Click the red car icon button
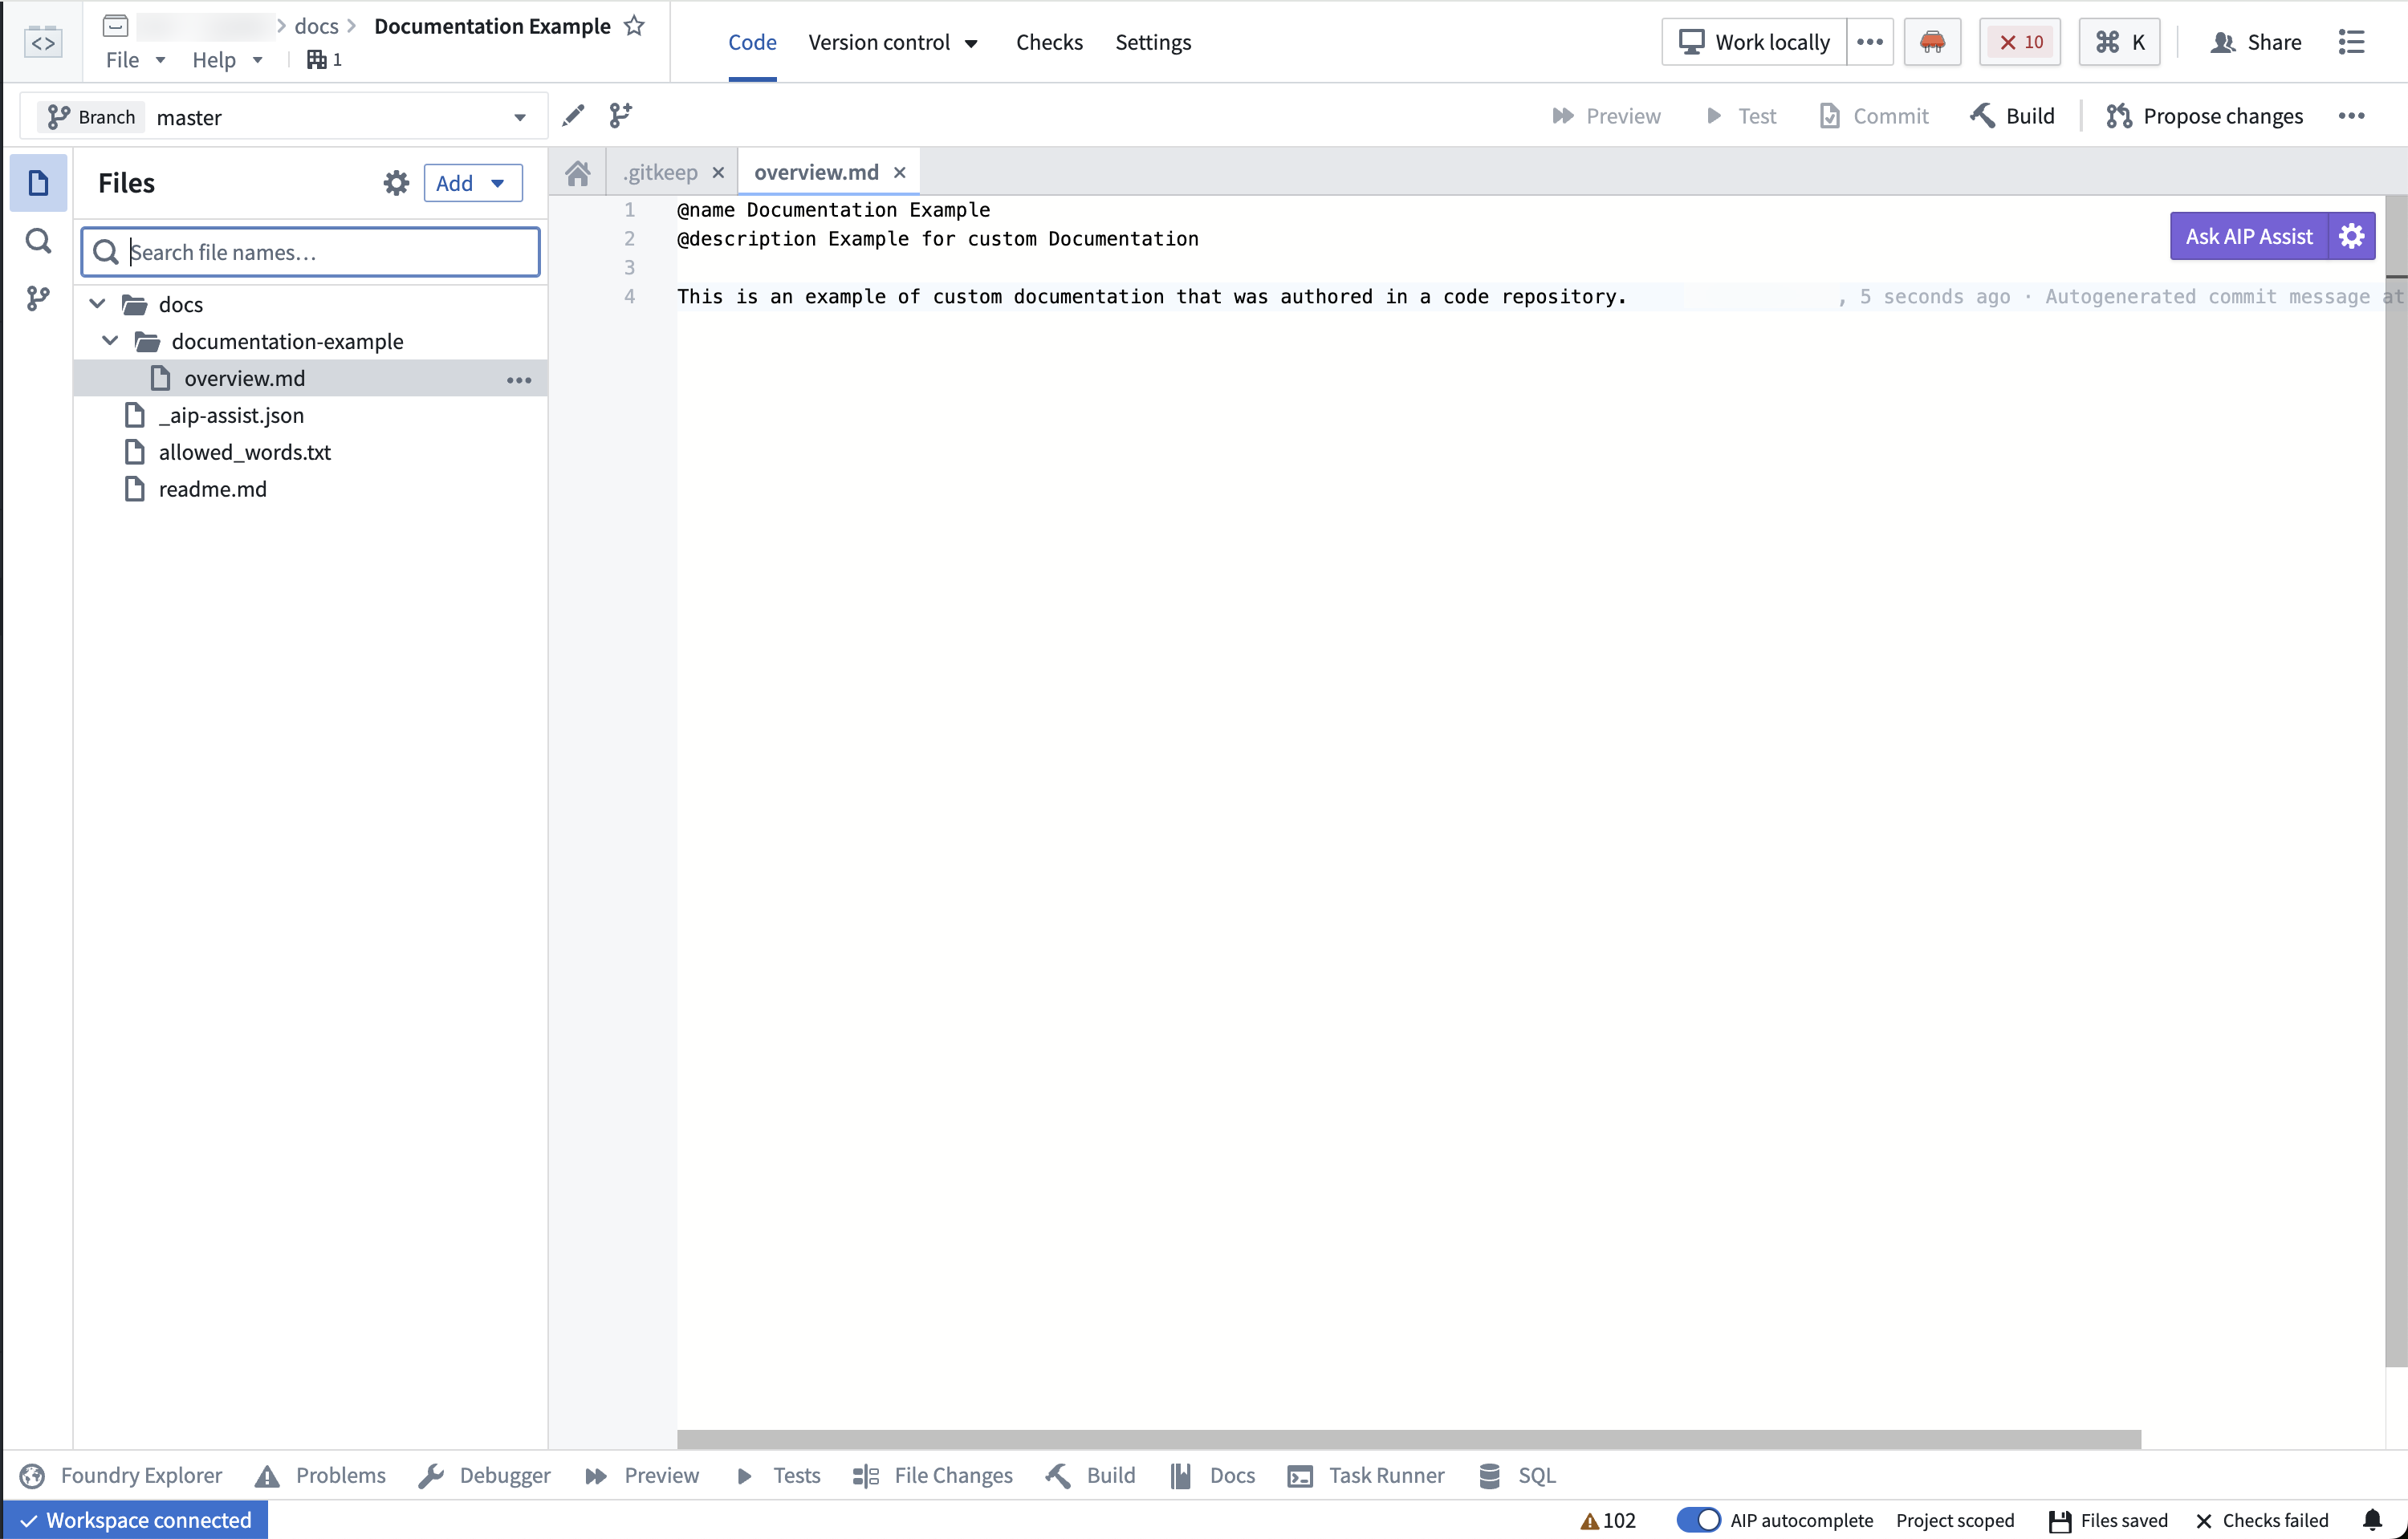Image resolution: width=2408 pixels, height=1539 pixels. 1932,42
